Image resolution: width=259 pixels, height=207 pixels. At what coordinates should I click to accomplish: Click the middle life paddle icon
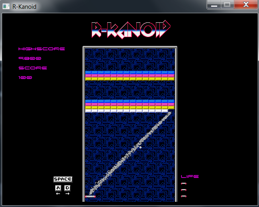[x=184, y=190]
